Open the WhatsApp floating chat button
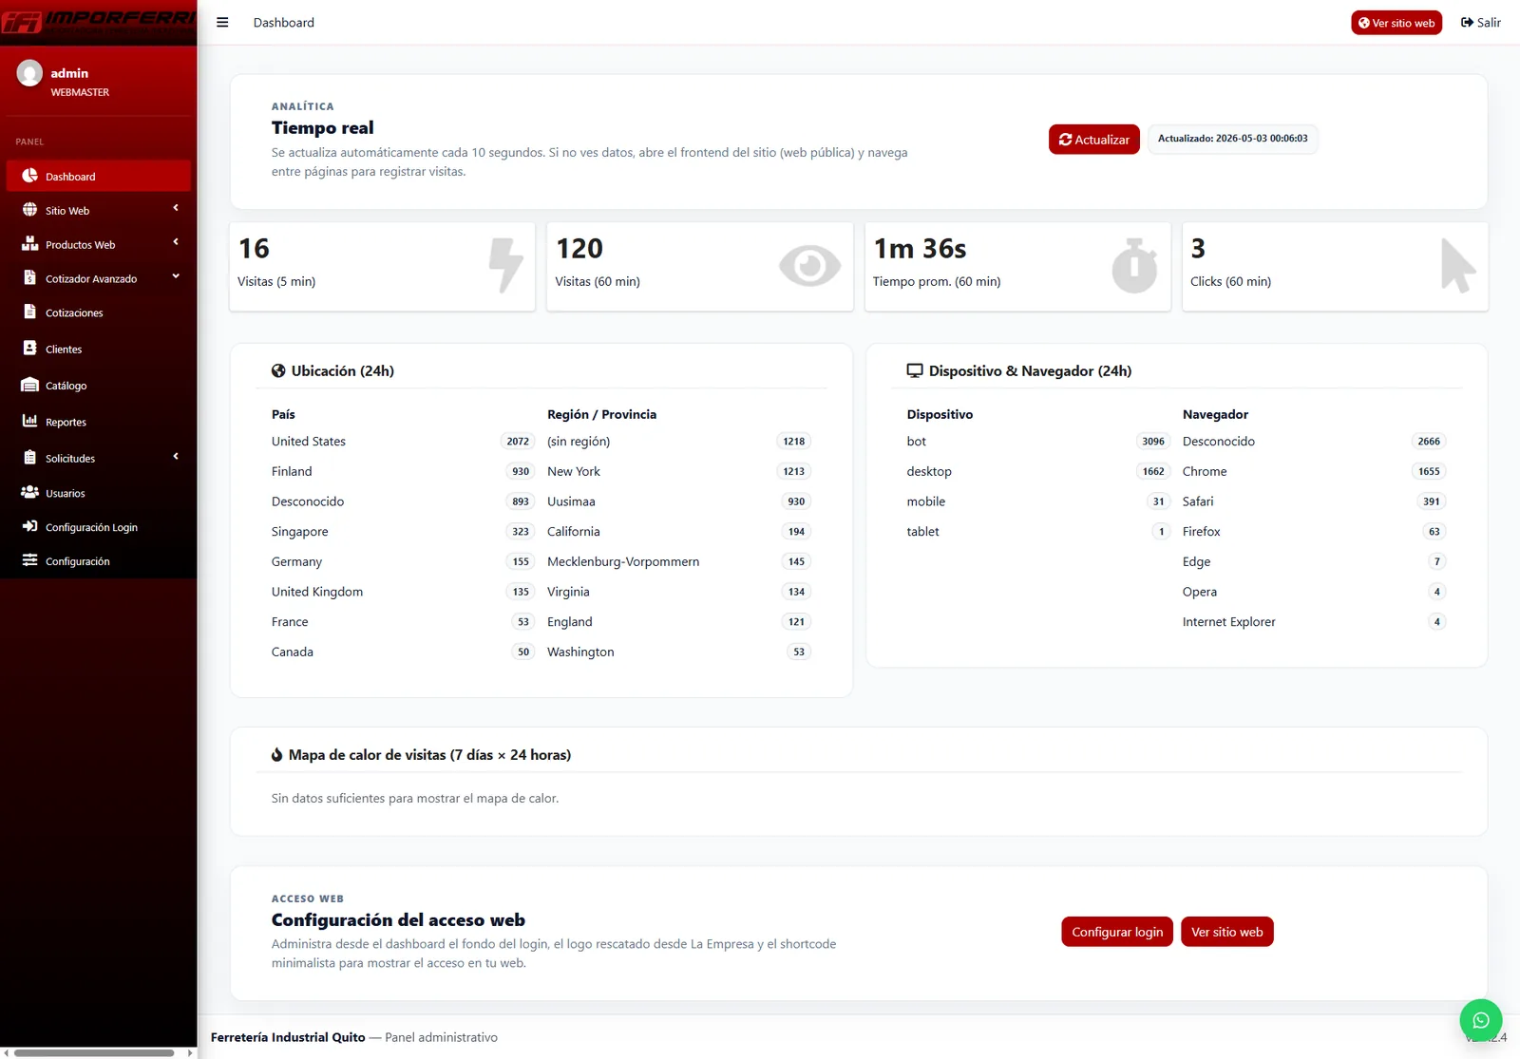1520x1059 pixels. click(1481, 1021)
